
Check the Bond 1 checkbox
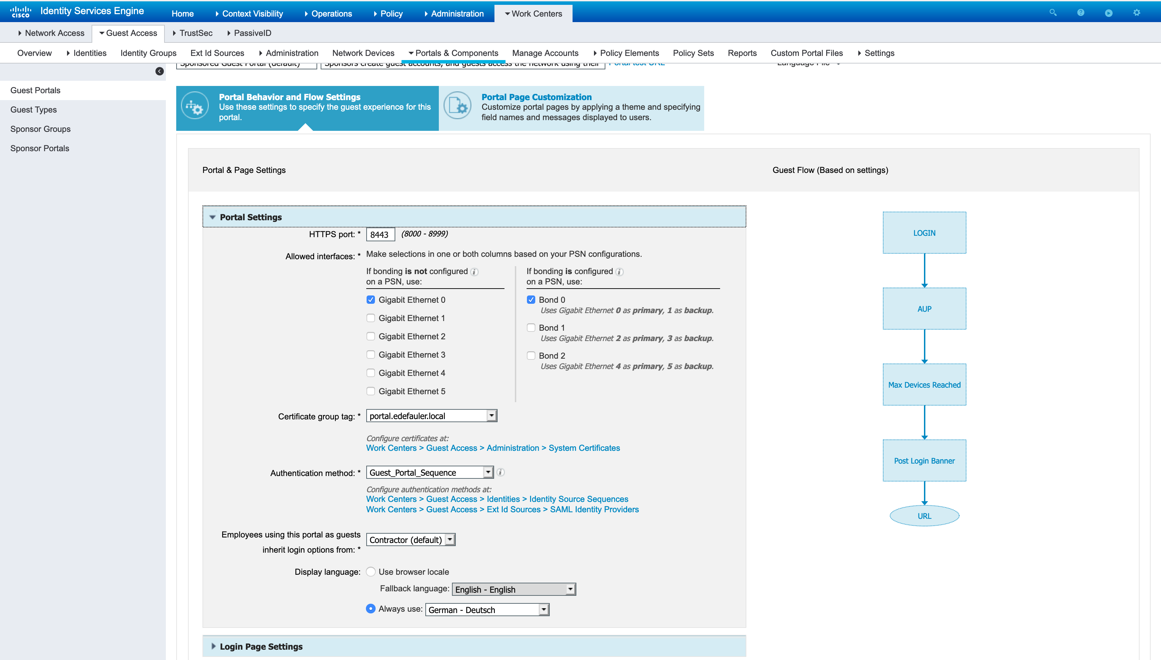(531, 327)
